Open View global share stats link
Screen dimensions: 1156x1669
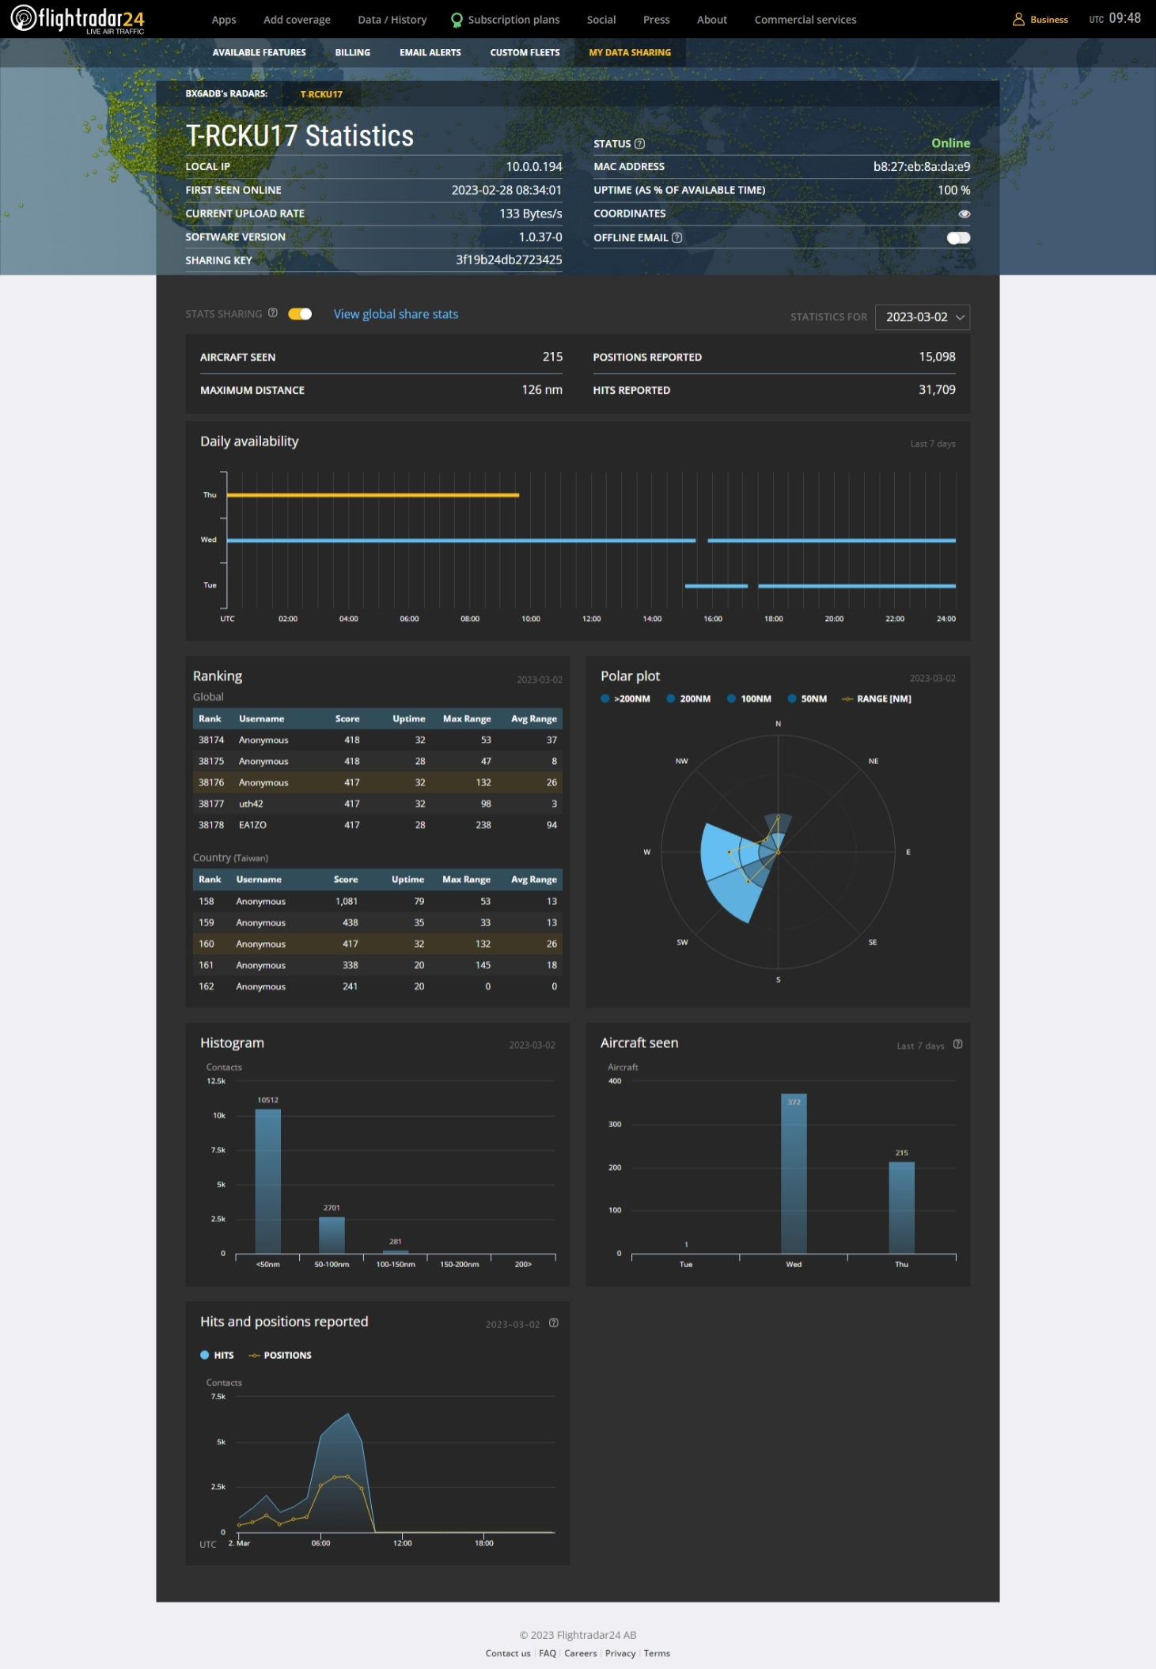click(396, 314)
